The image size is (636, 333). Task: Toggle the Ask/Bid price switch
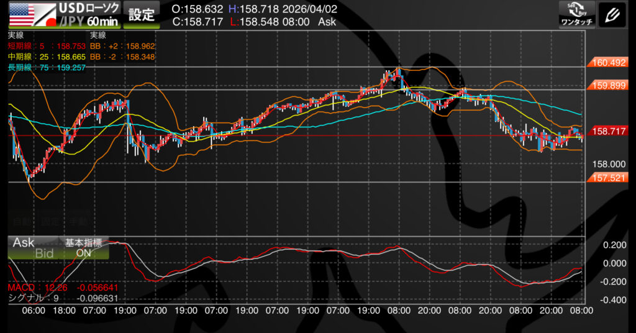tap(32, 248)
